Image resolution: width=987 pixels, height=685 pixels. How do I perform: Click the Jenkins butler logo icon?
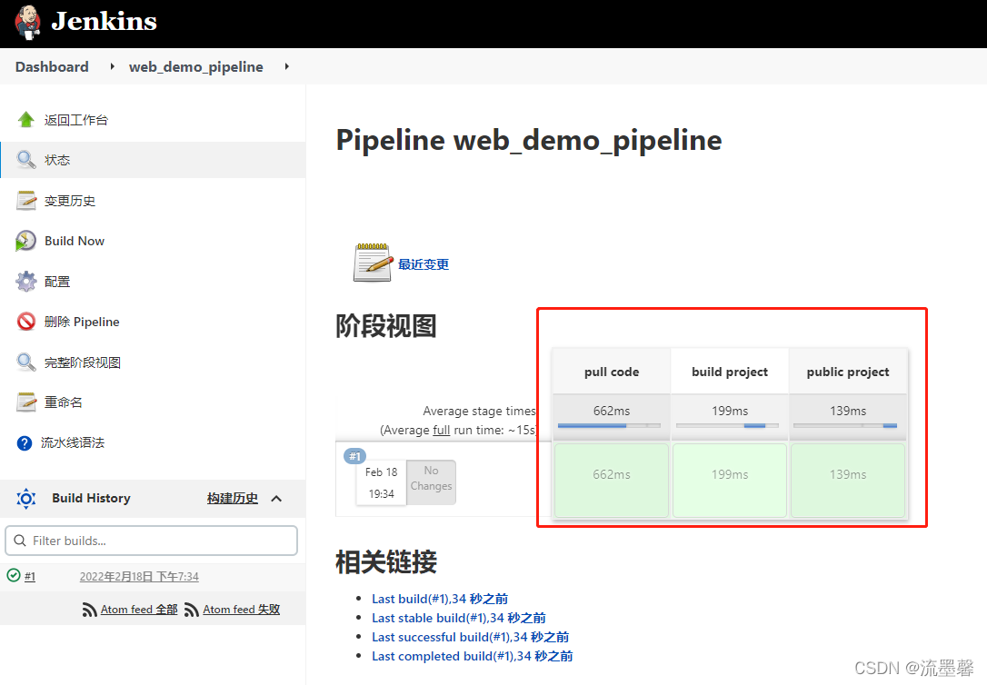pos(27,23)
